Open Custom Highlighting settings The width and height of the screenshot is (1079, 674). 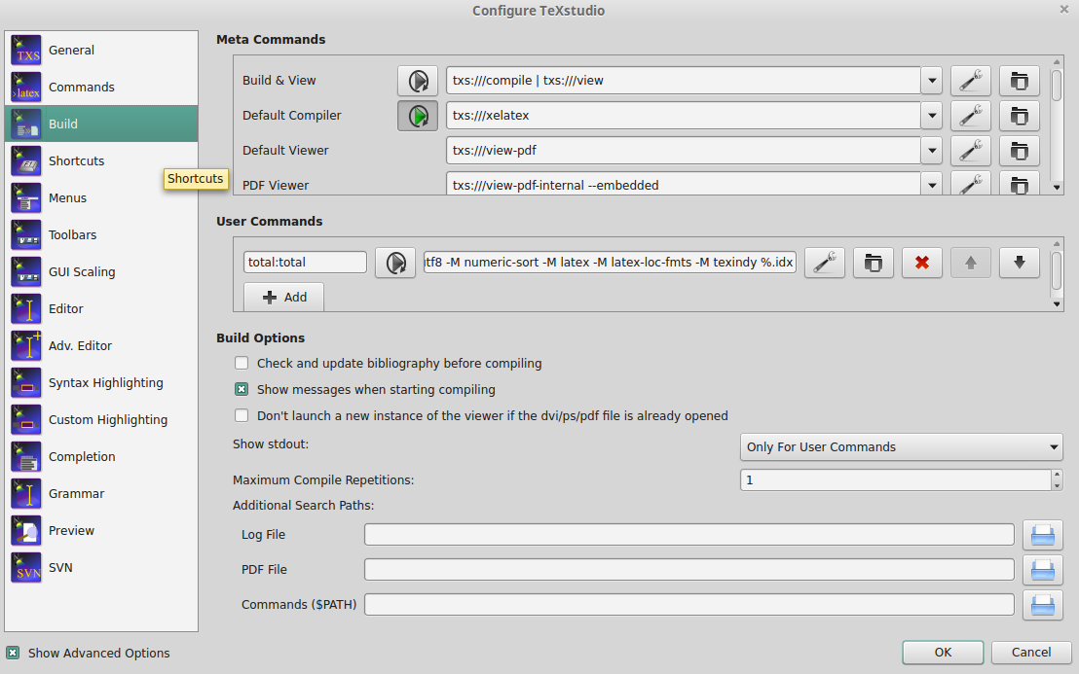101,420
